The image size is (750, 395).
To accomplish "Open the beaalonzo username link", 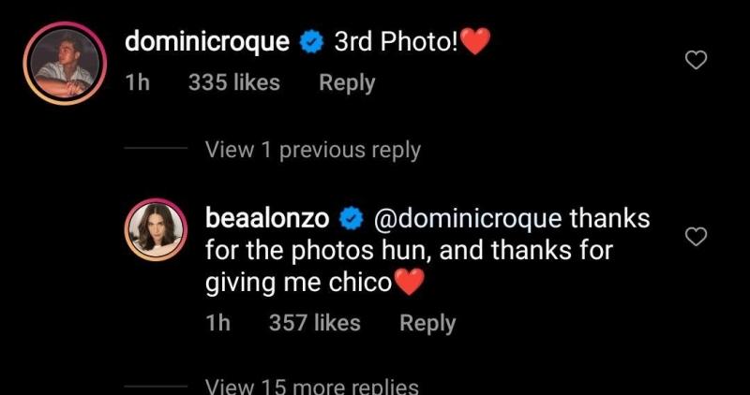I will click(266, 220).
